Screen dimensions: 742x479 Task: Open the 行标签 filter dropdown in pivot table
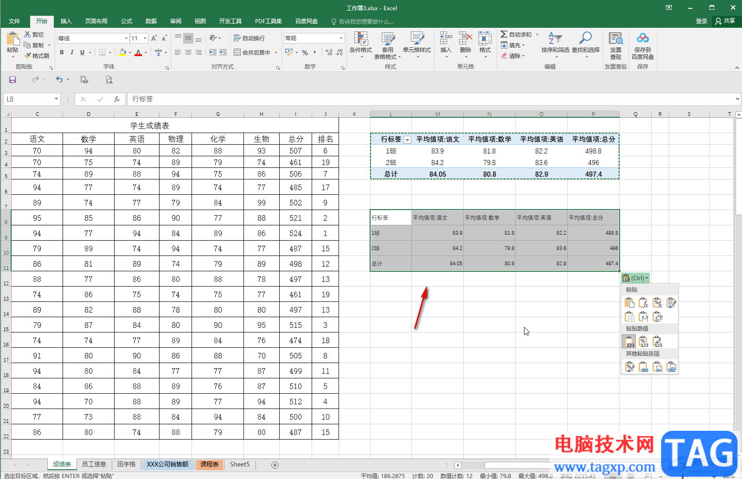click(x=407, y=140)
